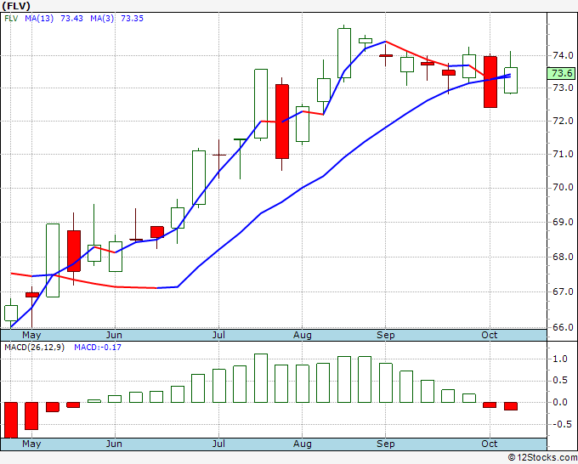The image size is (578, 464).
Task: Click Sep on the MACD panel axis
Action: coord(386,444)
